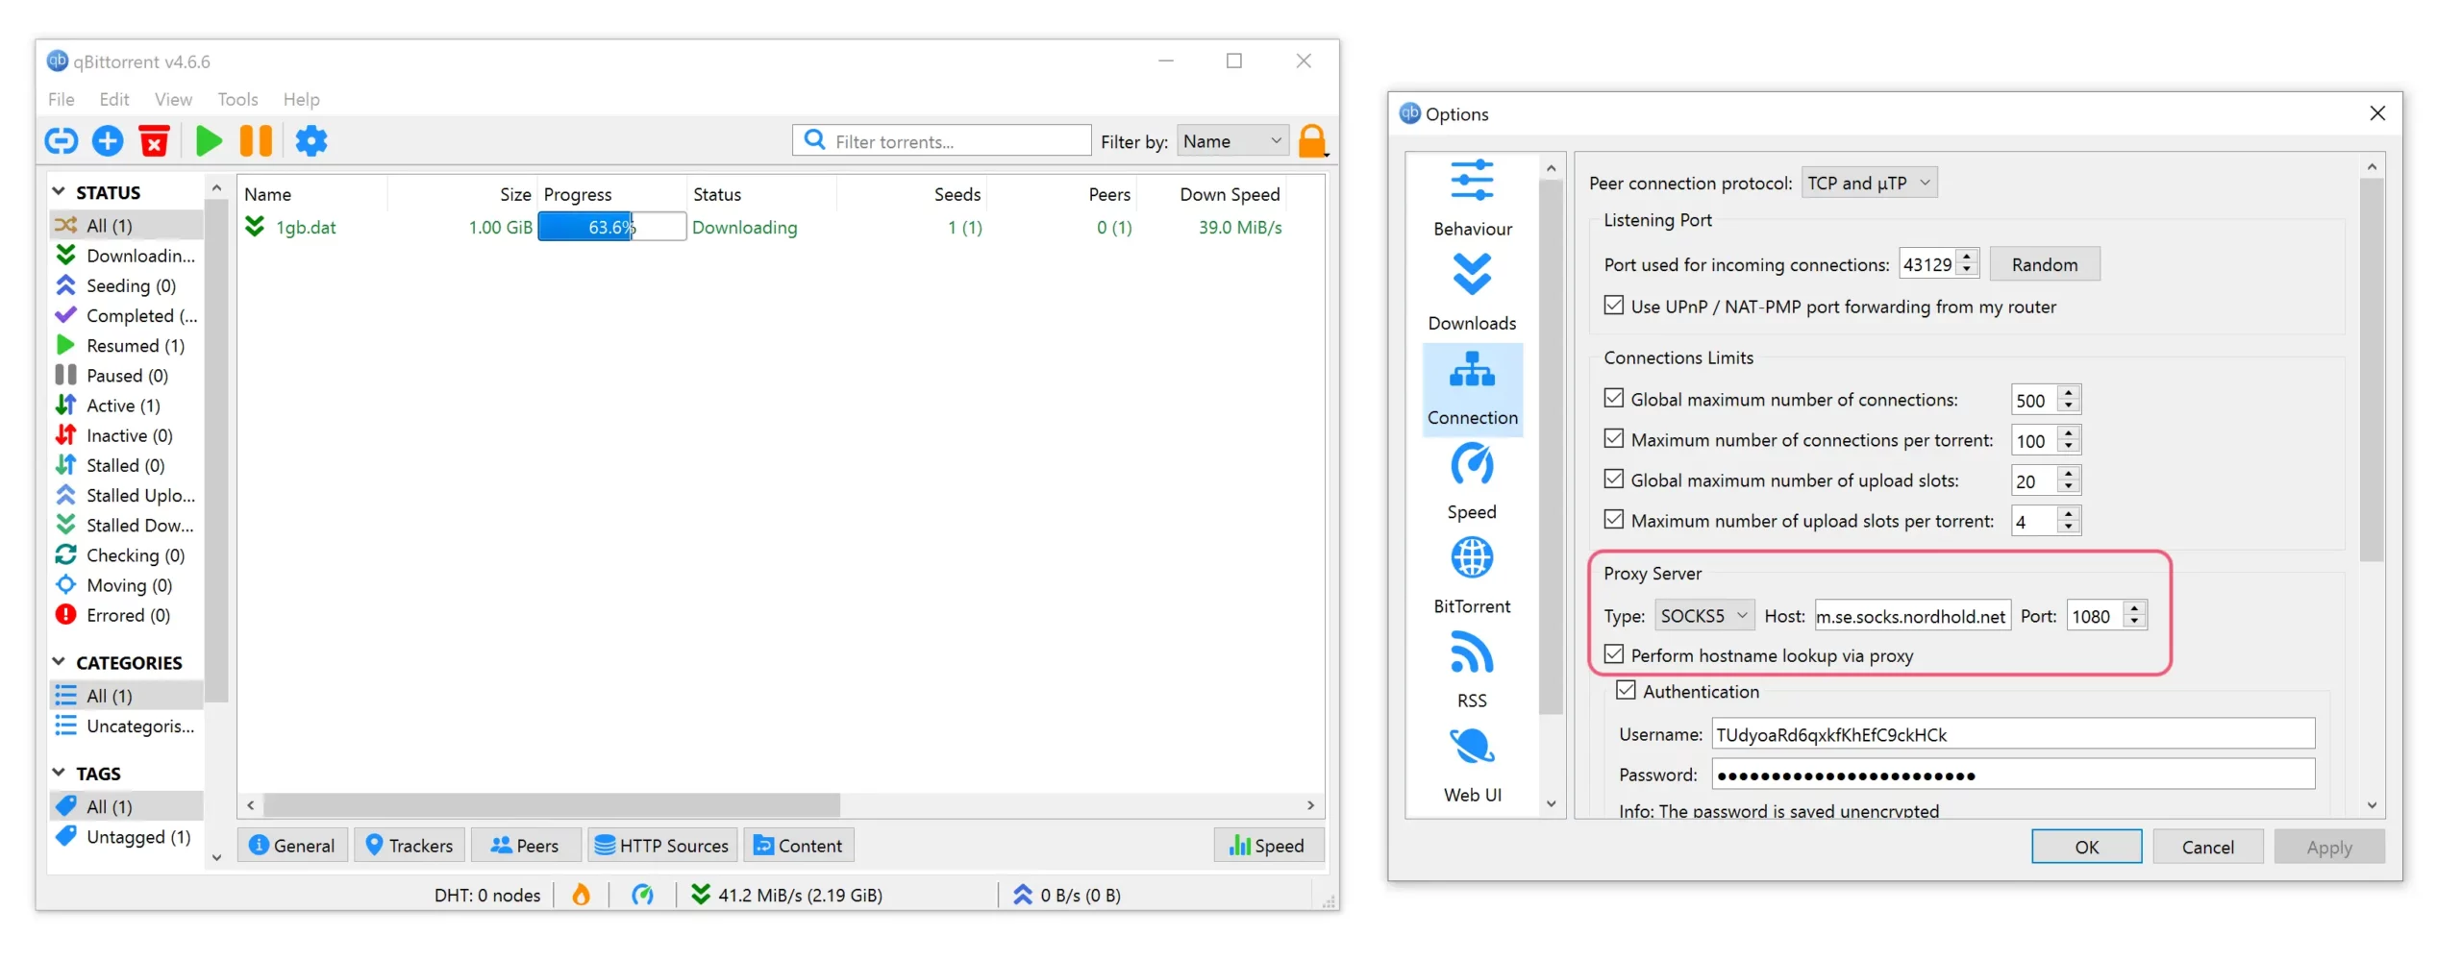Click OK in the Options dialog

[x=2085, y=847]
